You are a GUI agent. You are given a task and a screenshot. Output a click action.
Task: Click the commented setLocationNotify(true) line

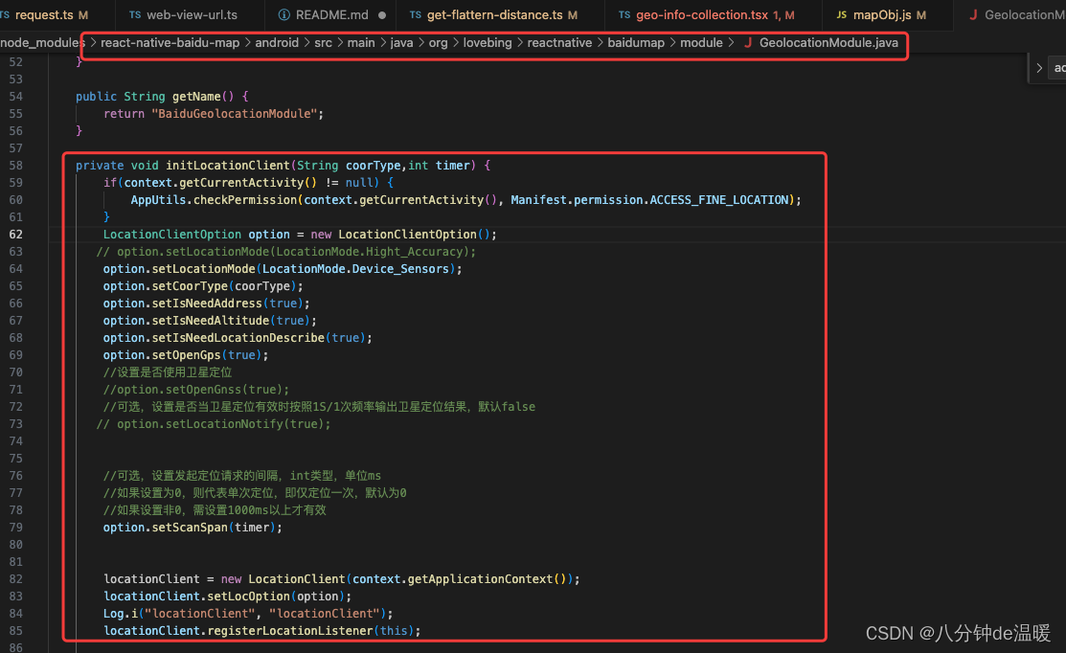(214, 424)
